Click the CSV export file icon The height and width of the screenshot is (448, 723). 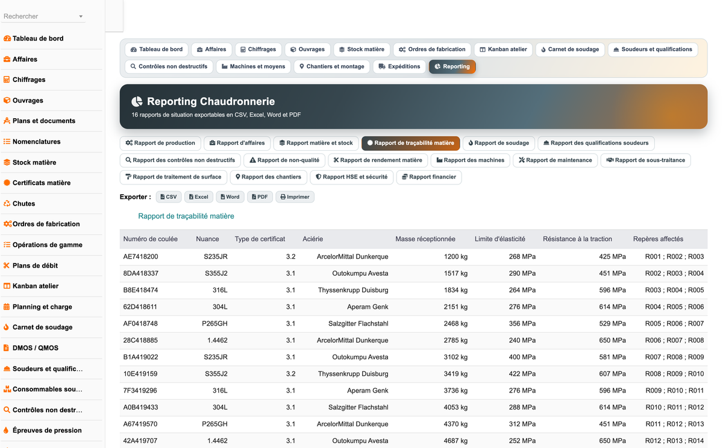point(163,197)
